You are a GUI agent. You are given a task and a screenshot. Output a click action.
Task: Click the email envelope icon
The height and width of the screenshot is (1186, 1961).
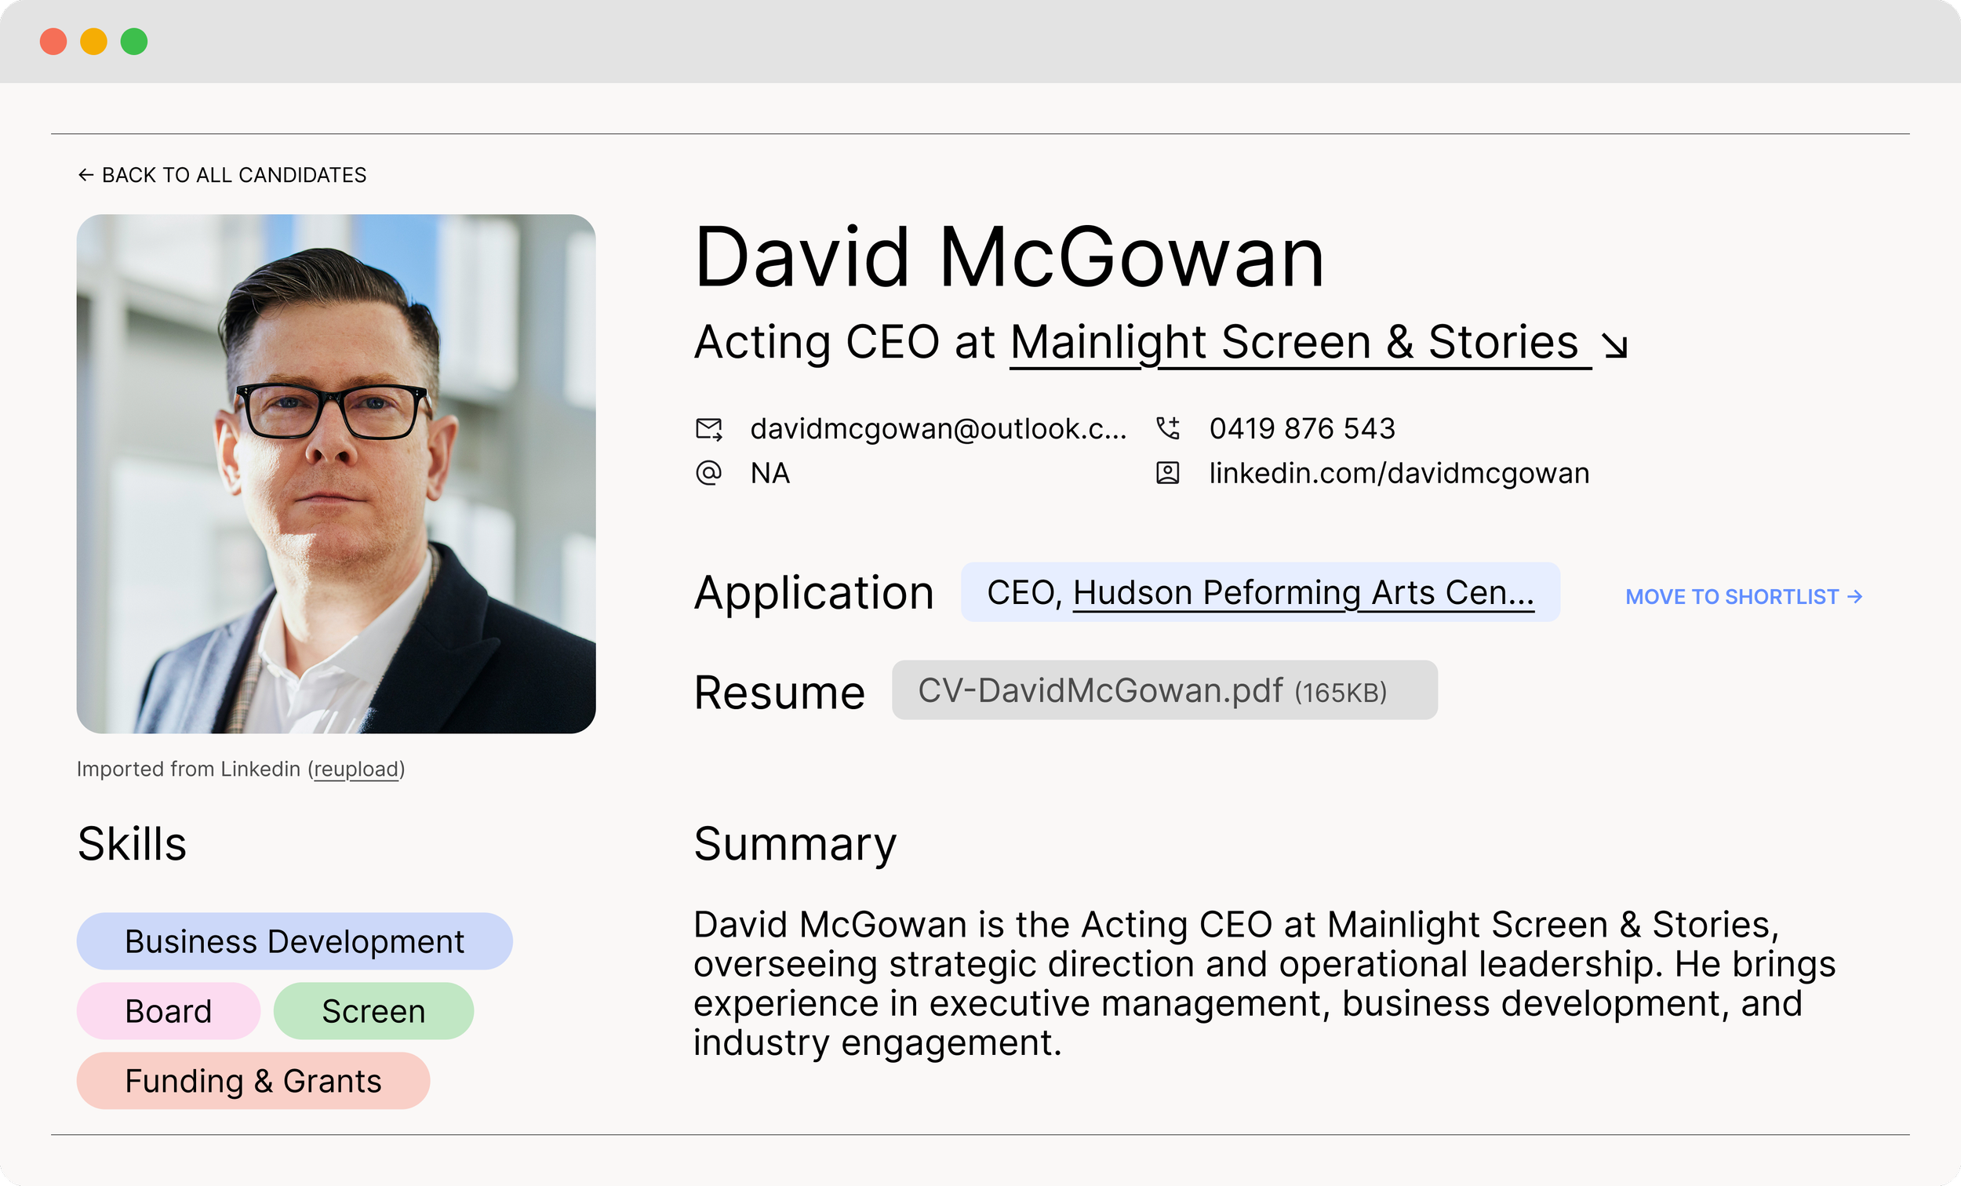(x=708, y=429)
